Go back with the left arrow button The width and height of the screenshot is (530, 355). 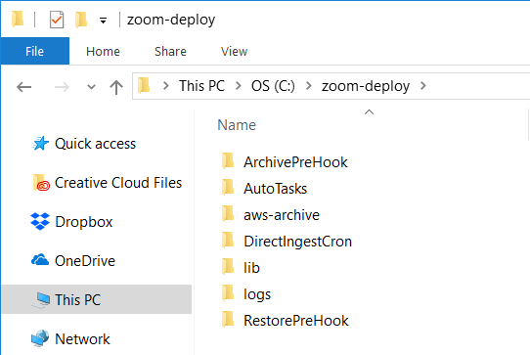click(x=24, y=87)
